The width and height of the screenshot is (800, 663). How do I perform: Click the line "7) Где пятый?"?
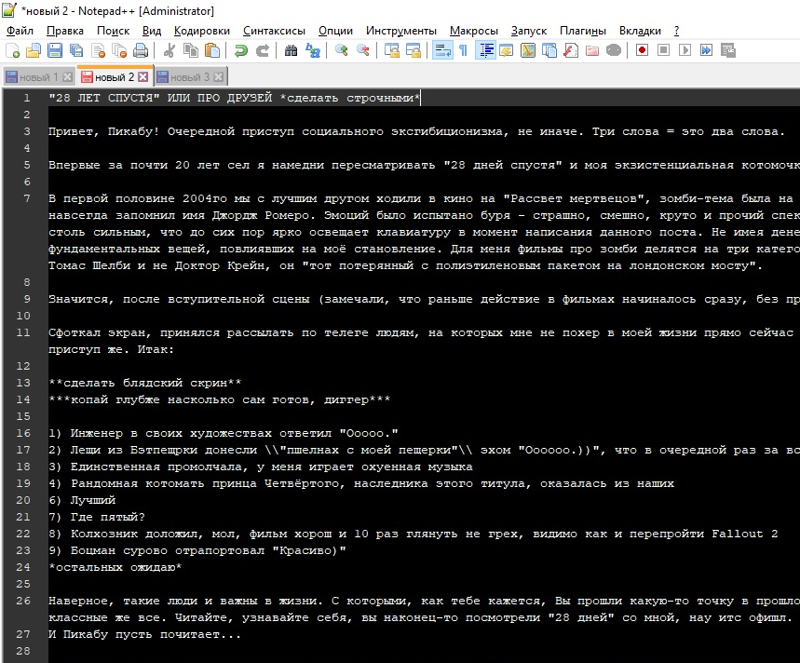97,517
